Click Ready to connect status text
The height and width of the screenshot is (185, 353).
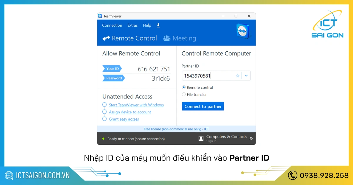(x=136, y=139)
